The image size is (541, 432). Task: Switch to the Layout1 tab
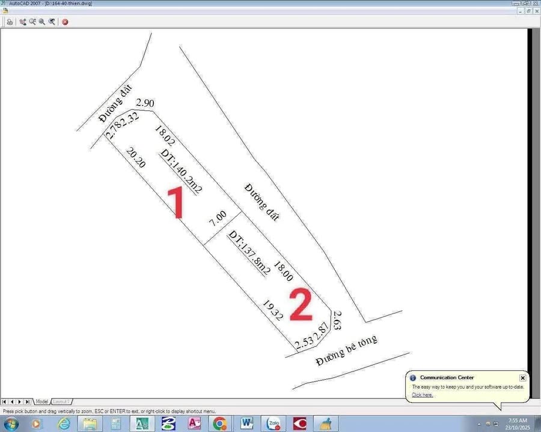click(x=60, y=401)
